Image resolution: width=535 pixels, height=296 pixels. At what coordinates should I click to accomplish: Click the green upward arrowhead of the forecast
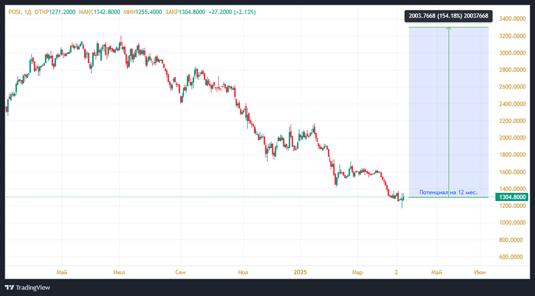pos(448,29)
